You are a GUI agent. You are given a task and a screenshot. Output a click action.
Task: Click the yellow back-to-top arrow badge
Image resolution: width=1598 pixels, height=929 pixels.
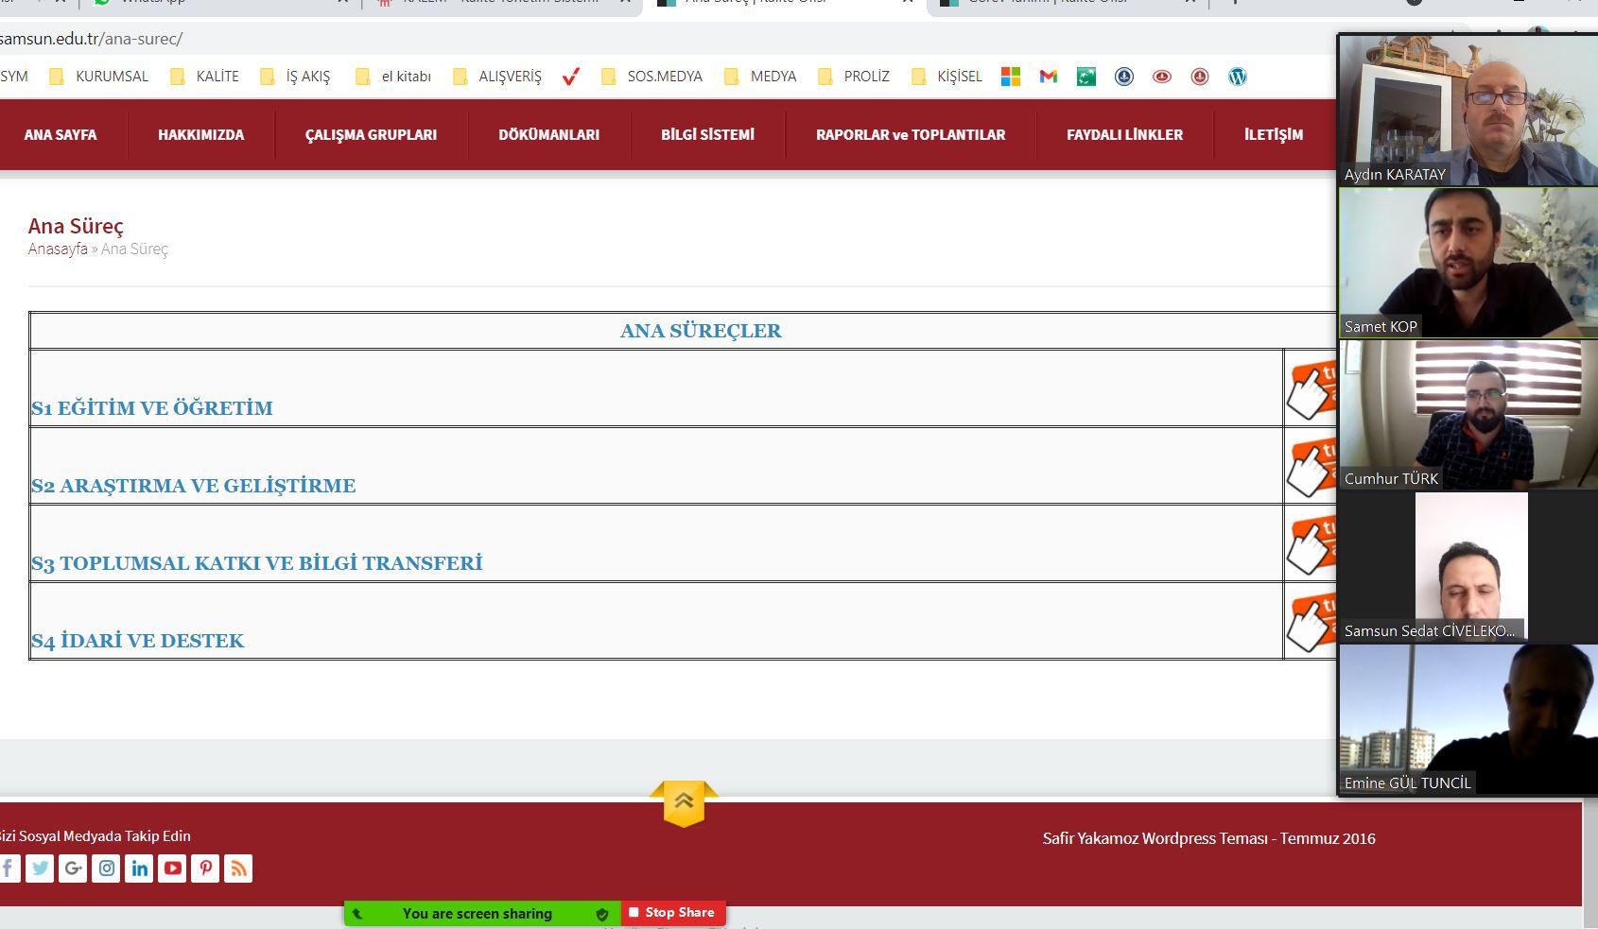(684, 803)
